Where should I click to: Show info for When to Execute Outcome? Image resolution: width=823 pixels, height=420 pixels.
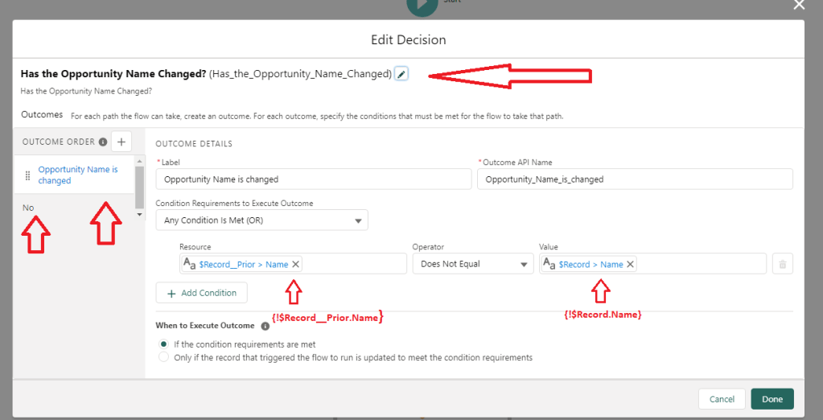tap(265, 326)
